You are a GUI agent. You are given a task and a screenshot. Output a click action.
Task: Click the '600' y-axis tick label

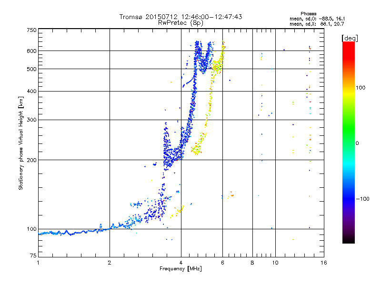(x=31, y=51)
